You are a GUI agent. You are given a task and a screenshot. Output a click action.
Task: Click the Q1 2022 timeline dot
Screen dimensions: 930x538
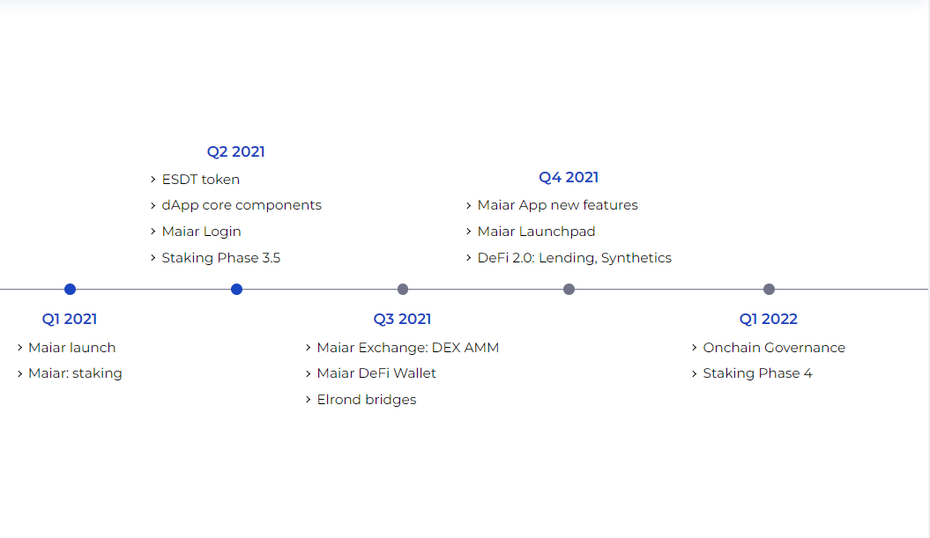pos(769,289)
